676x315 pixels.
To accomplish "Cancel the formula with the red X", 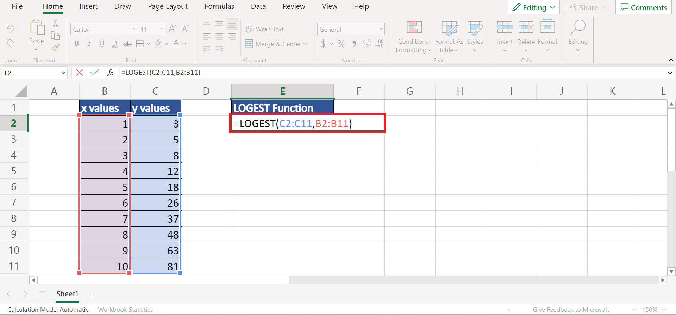I will coord(80,73).
